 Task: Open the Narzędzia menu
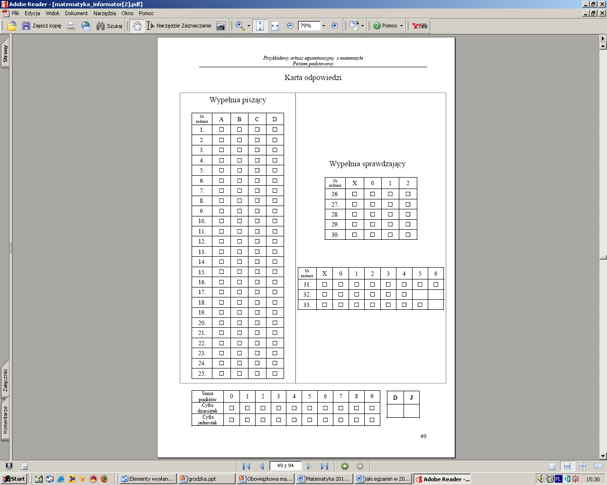tap(104, 13)
